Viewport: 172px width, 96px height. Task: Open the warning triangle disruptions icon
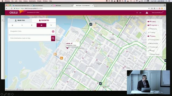coord(147,13)
